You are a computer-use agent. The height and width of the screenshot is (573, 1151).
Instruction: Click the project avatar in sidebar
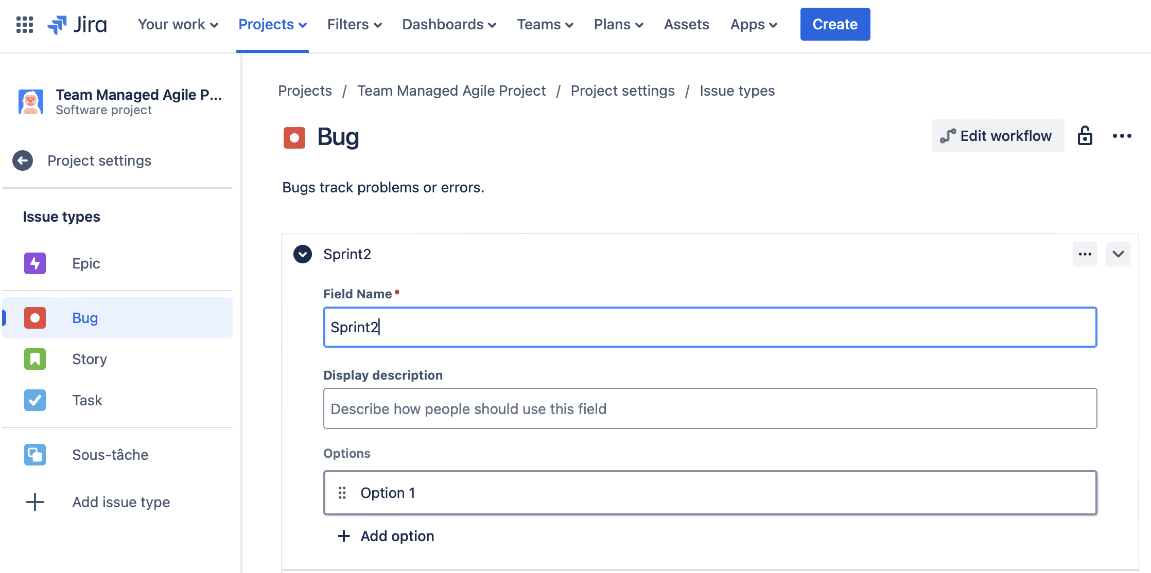coord(31,101)
